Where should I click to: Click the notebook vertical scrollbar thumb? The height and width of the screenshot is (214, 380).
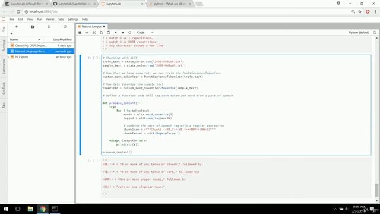376,190
